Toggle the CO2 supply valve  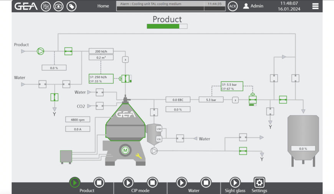click(x=99, y=106)
